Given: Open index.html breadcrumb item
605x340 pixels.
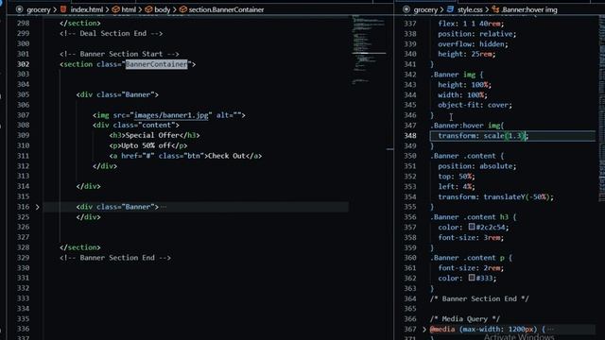Looking at the screenshot, I should tap(86, 9).
